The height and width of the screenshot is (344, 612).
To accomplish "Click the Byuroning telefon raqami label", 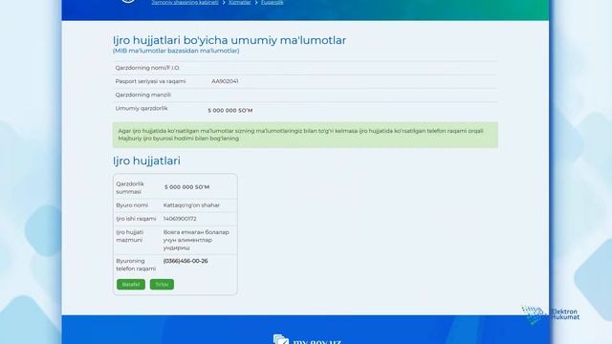I will 136,265.
